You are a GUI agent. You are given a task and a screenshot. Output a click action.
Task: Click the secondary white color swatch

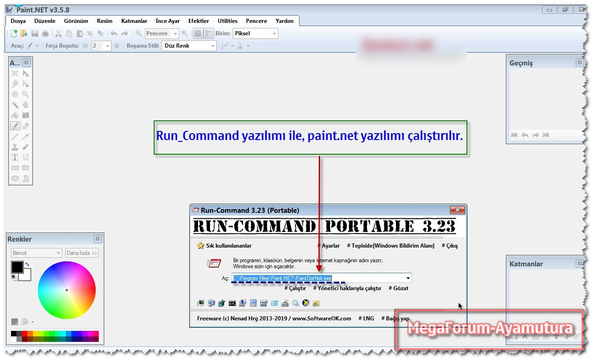tap(27, 276)
